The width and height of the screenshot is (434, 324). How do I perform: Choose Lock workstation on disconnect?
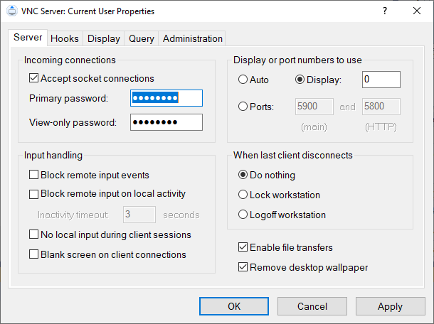click(x=243, y=195)
